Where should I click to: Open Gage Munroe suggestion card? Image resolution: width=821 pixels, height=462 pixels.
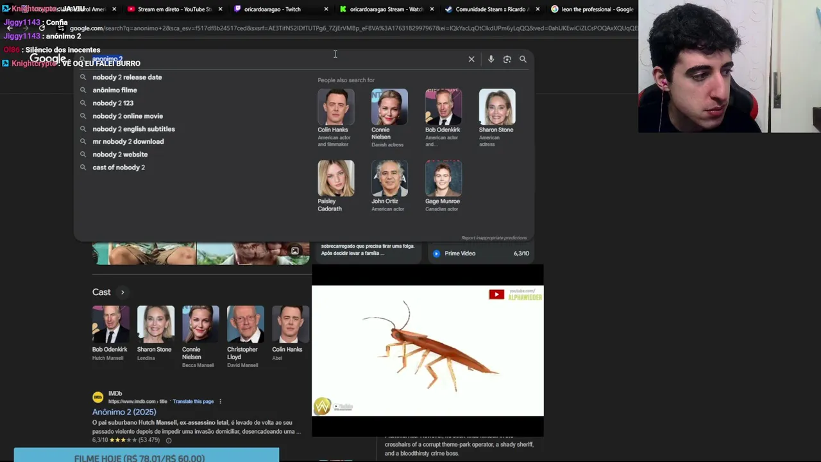click(443, 186)
